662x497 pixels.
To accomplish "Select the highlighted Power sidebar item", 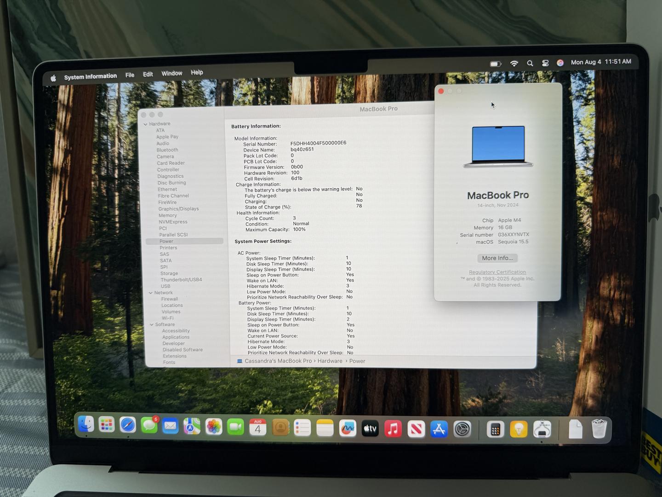I will [184, 241].
